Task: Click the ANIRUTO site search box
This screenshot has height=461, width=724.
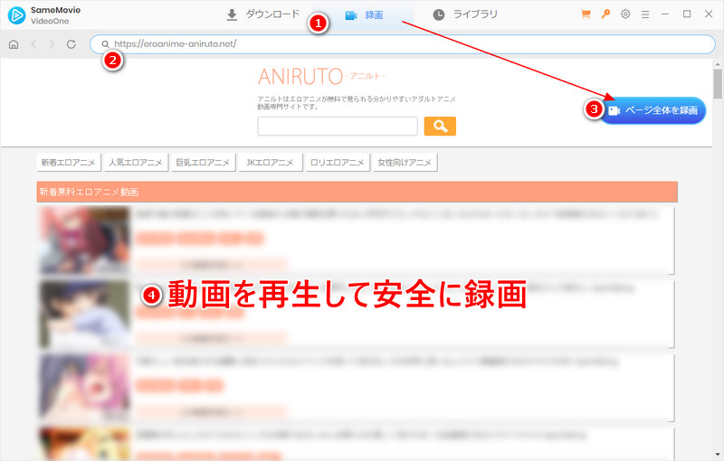Action: (x=338, y=127)
